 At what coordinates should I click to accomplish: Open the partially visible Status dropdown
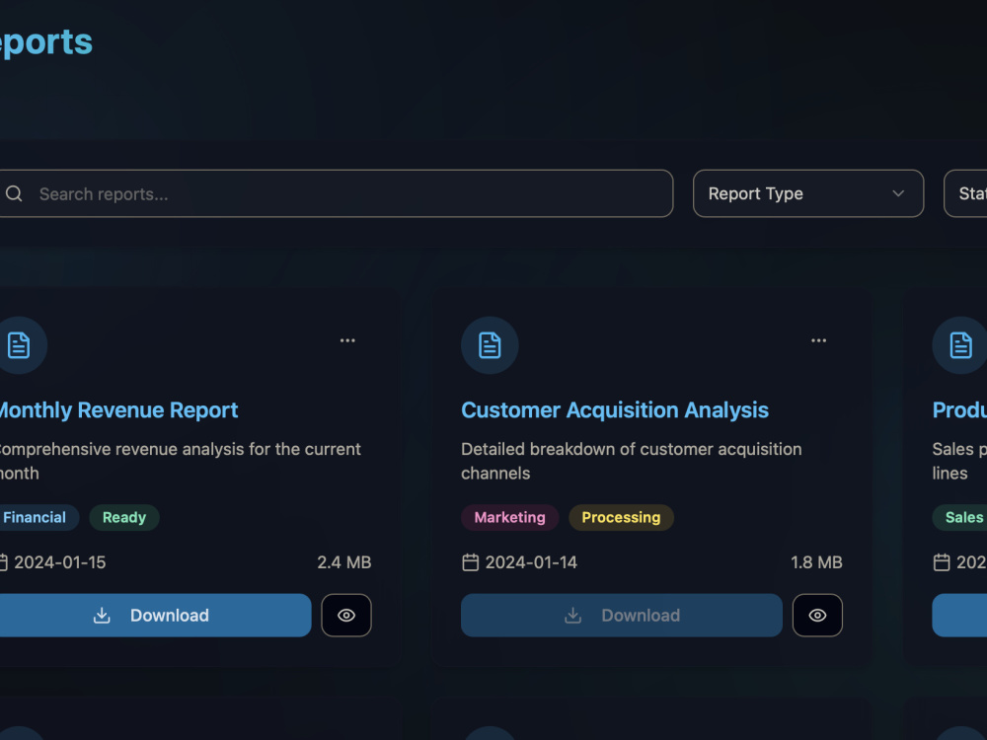tap(965, 193)
